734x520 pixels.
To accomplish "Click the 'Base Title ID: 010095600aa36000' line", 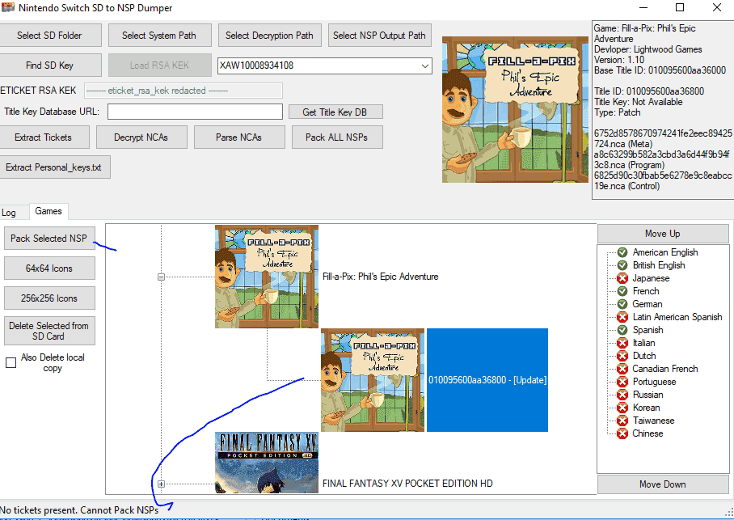I will (x=660, y=70).
